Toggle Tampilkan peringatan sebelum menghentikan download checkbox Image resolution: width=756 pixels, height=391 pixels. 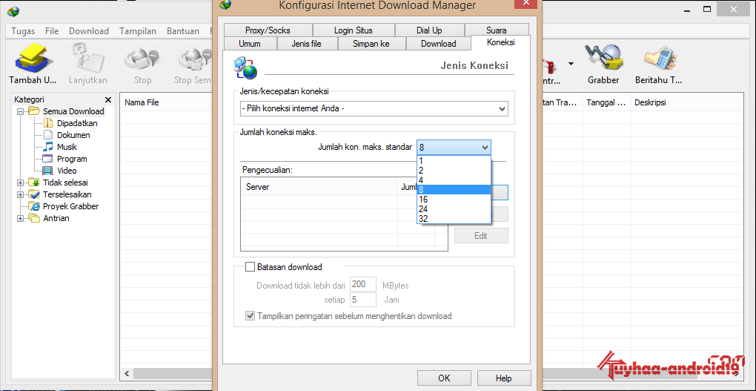coord(250,316)
